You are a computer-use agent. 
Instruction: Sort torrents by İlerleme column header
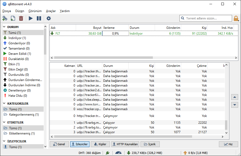[x=115, y=28]
